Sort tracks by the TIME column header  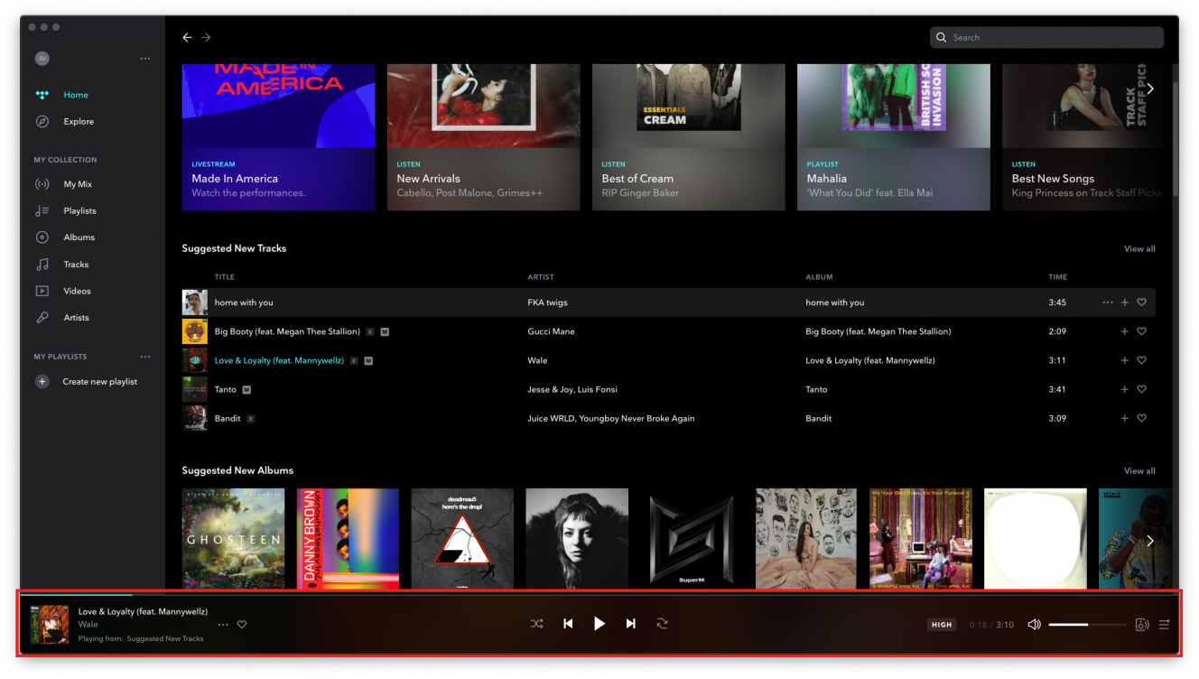1057,277
